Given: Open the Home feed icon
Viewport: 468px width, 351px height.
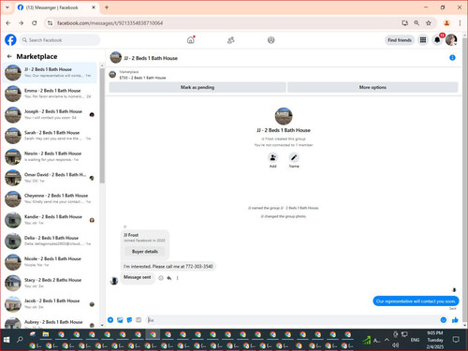Looking at the screenshot, I should pyautogui.click(x=191, y=40).
